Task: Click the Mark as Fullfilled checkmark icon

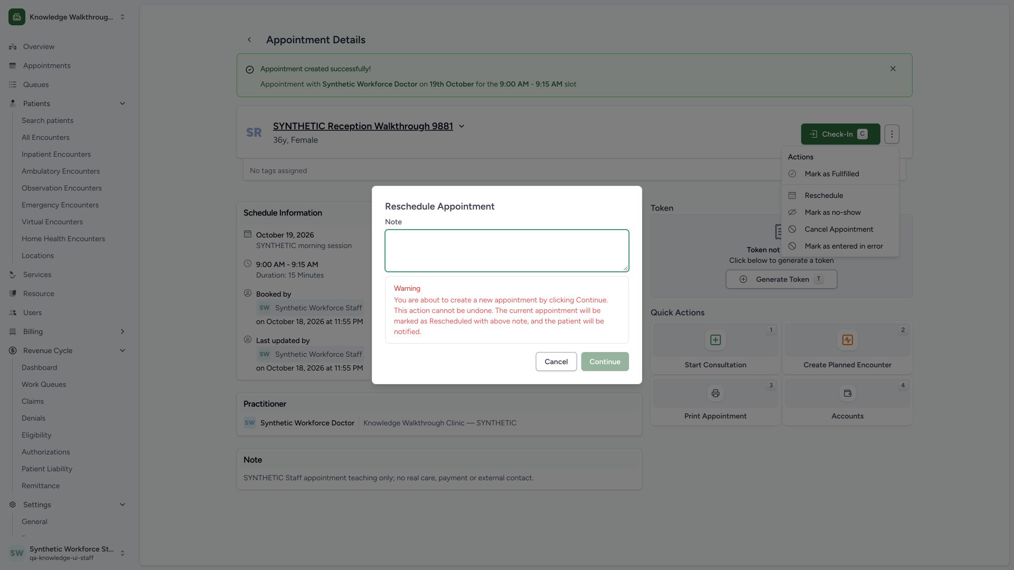Action: pos(792,174)
